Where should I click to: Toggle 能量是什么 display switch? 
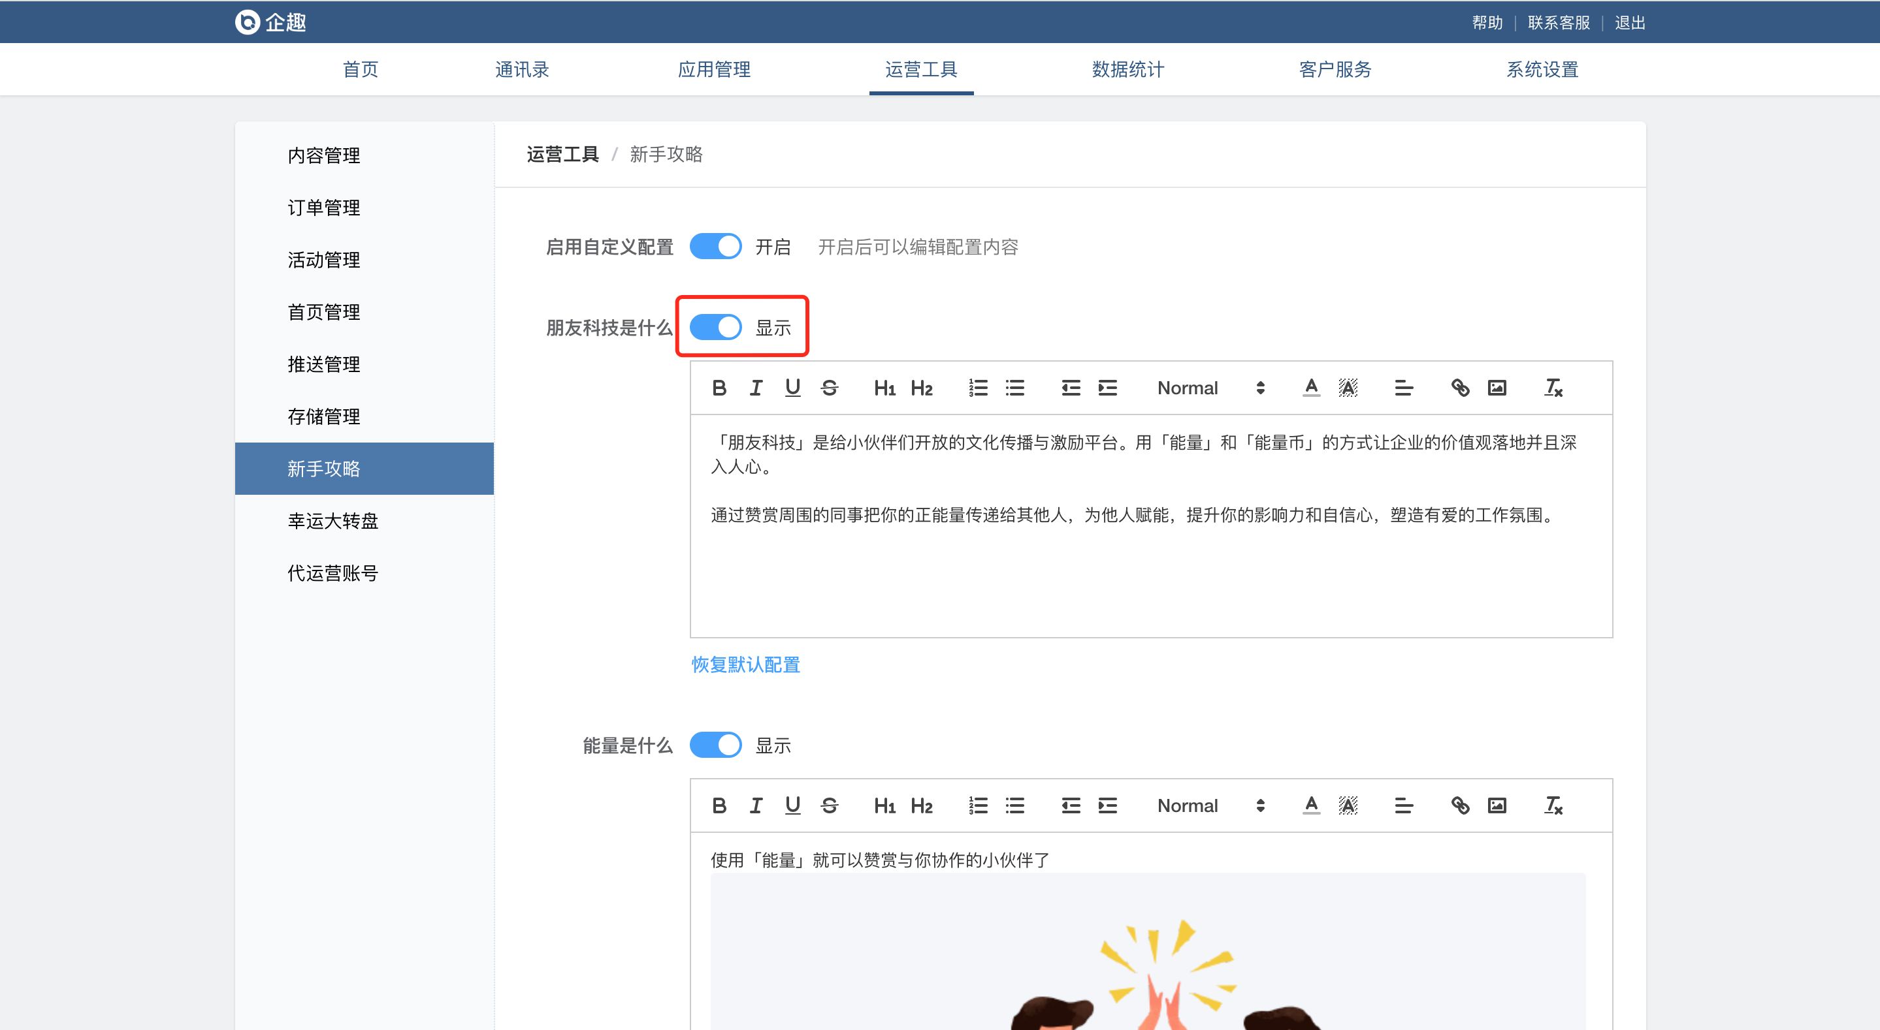pos(715,745)
